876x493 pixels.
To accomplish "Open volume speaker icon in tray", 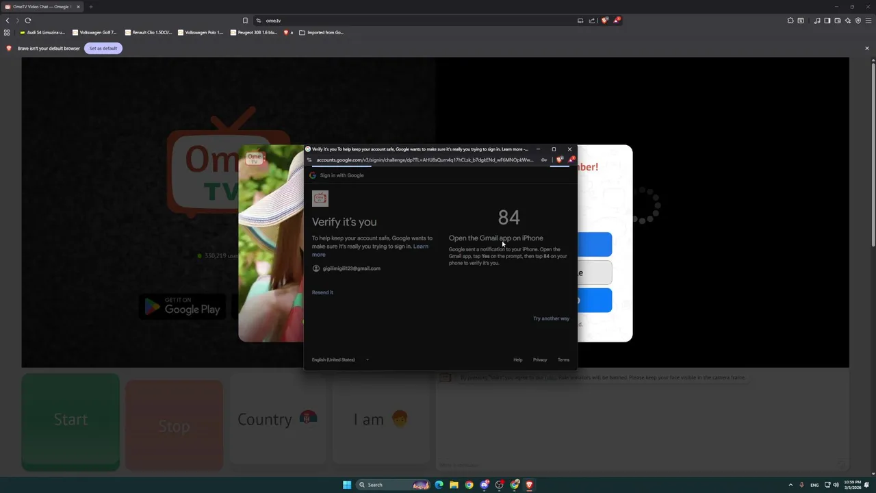I will tap(836, 485).
